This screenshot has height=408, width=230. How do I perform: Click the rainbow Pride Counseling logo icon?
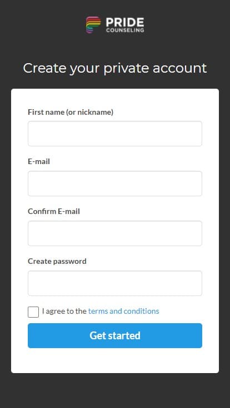pos(93,25)
